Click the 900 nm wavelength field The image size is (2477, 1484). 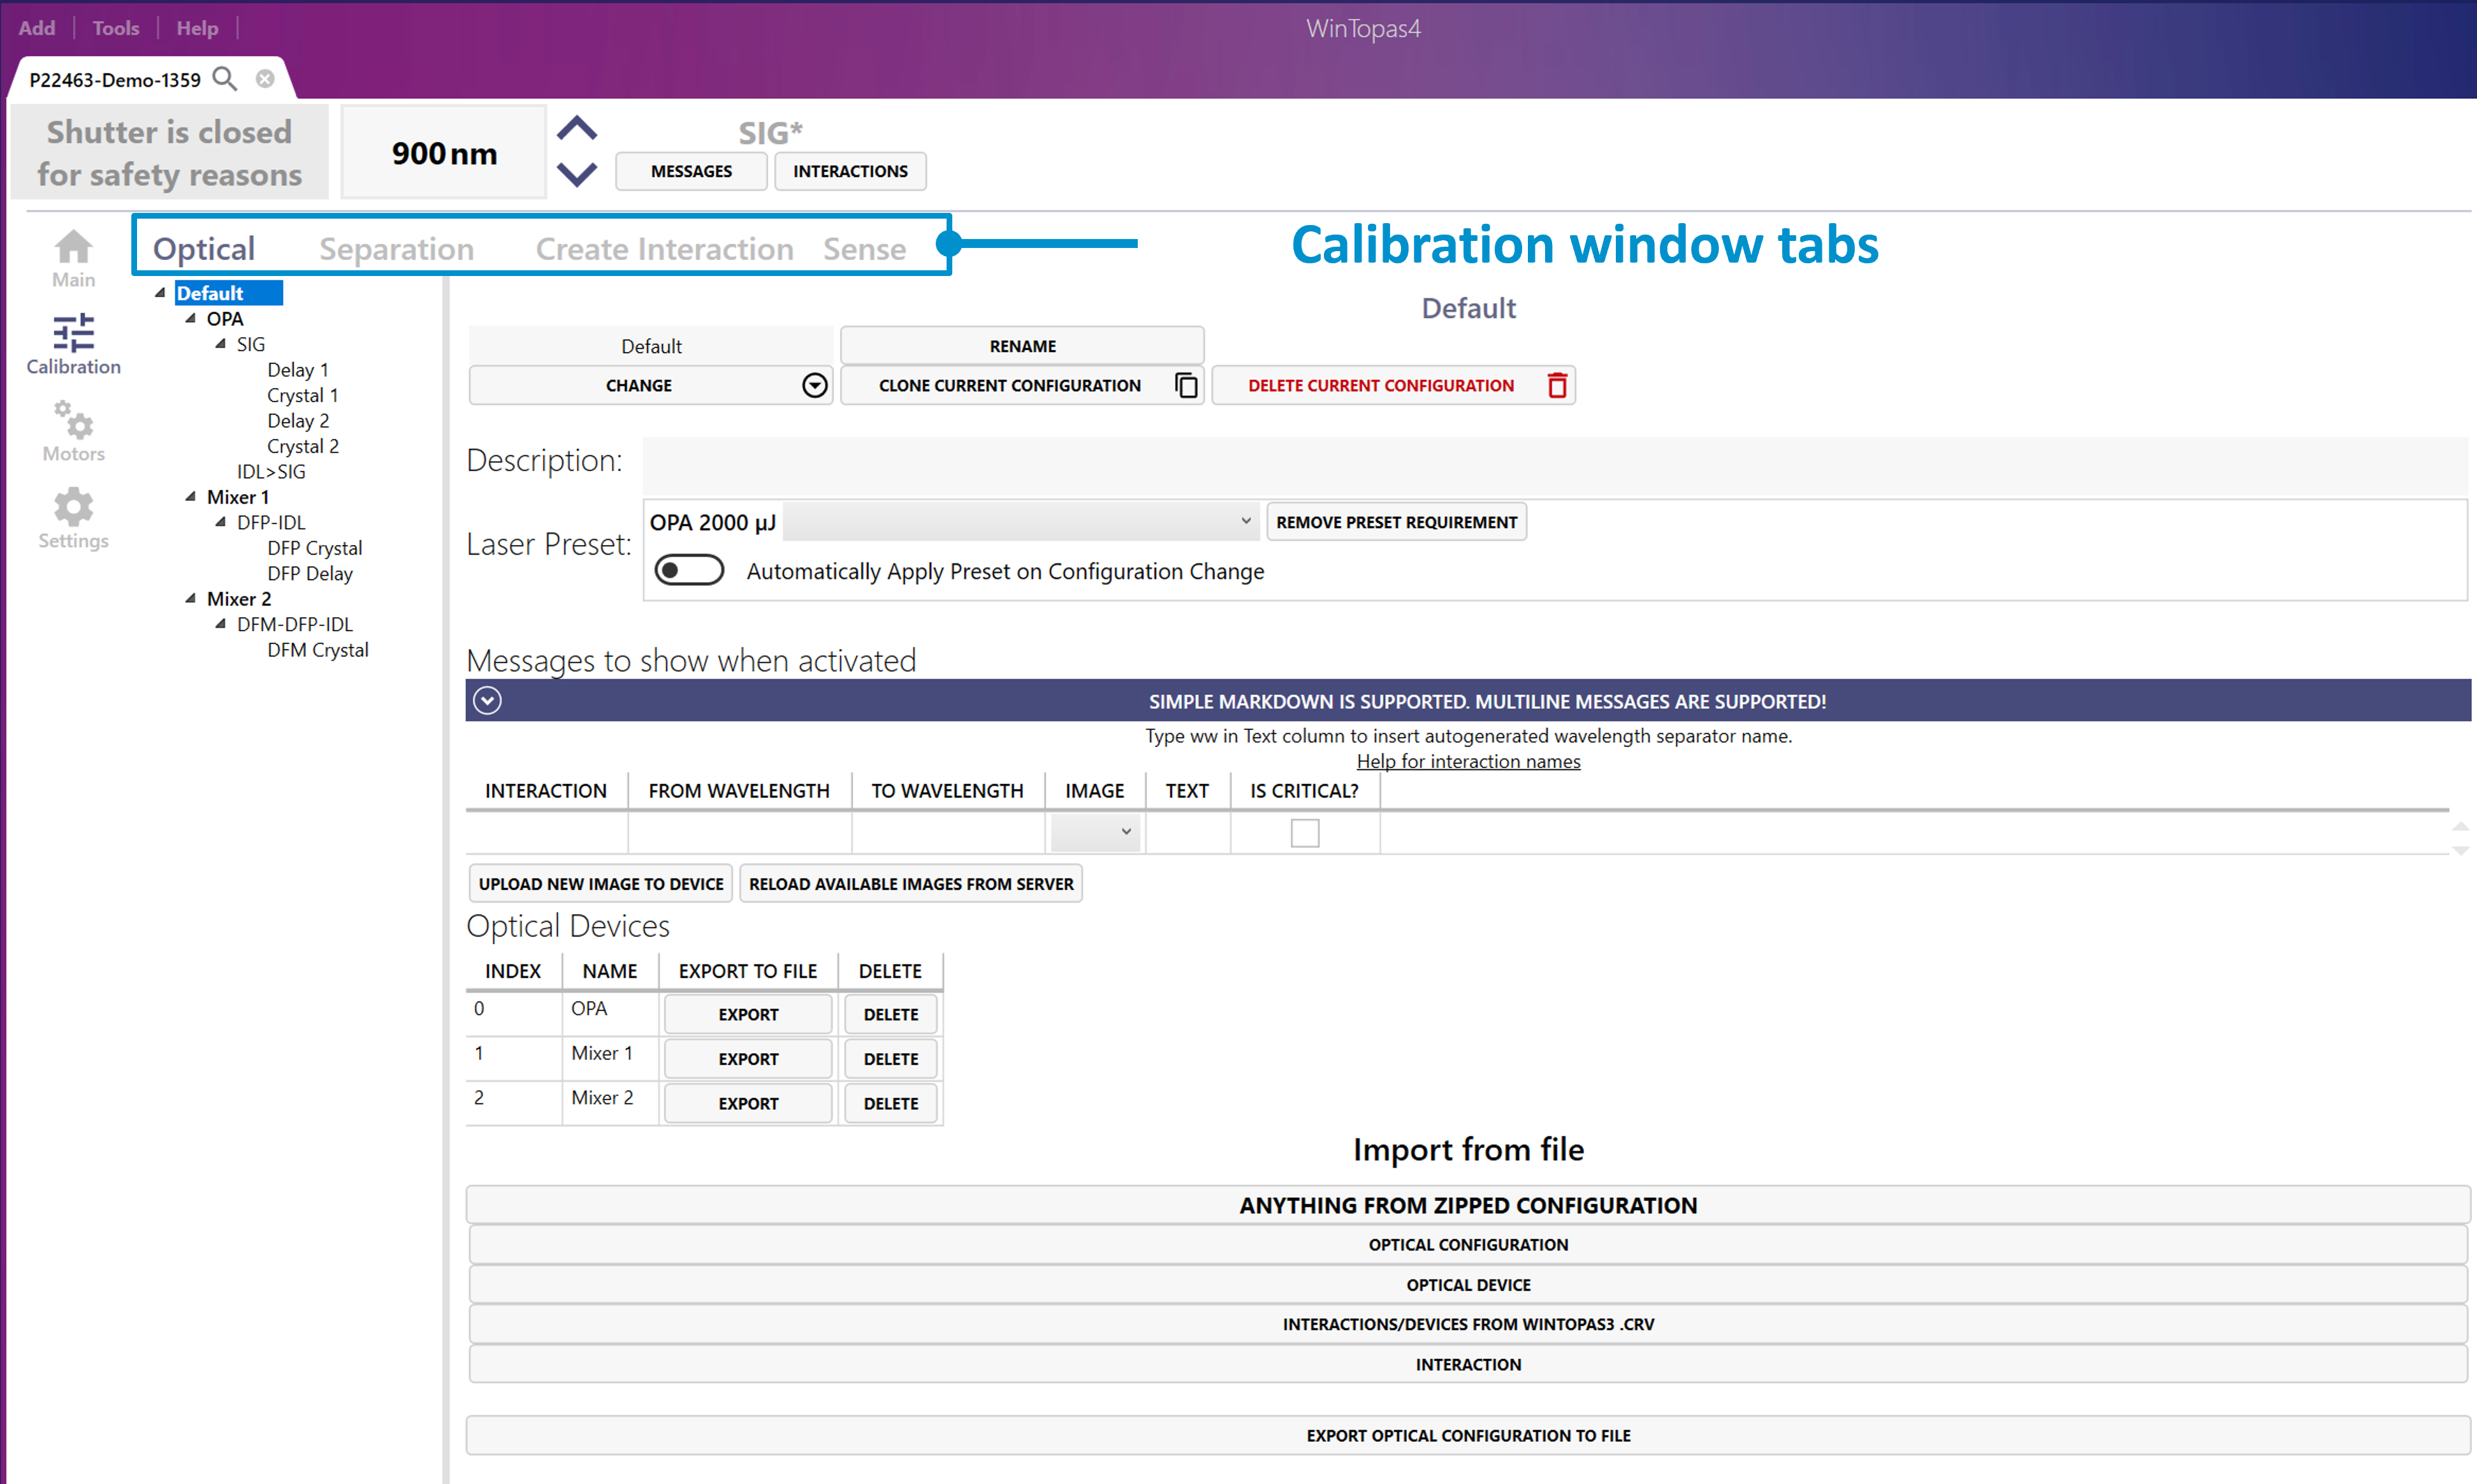click(x=443, y=152)
